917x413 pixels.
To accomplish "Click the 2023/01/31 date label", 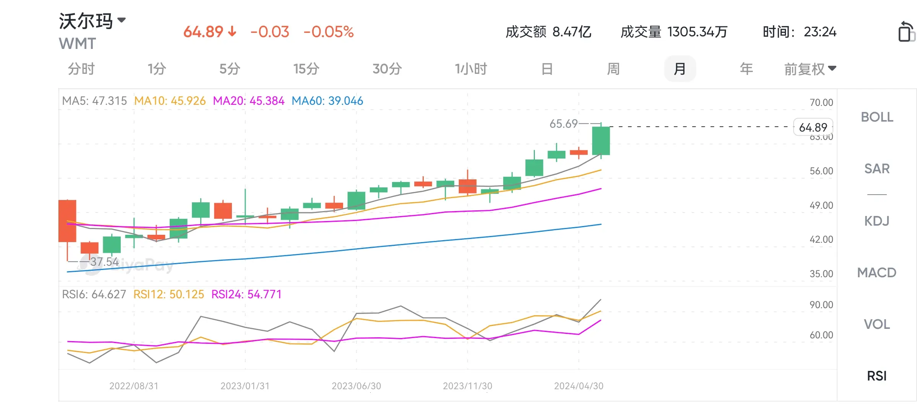I will pos(245,386).
